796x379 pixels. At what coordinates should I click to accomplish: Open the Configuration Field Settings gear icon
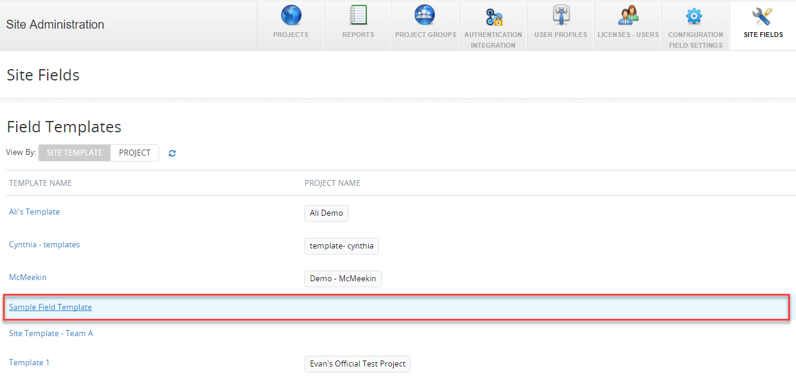695,16
